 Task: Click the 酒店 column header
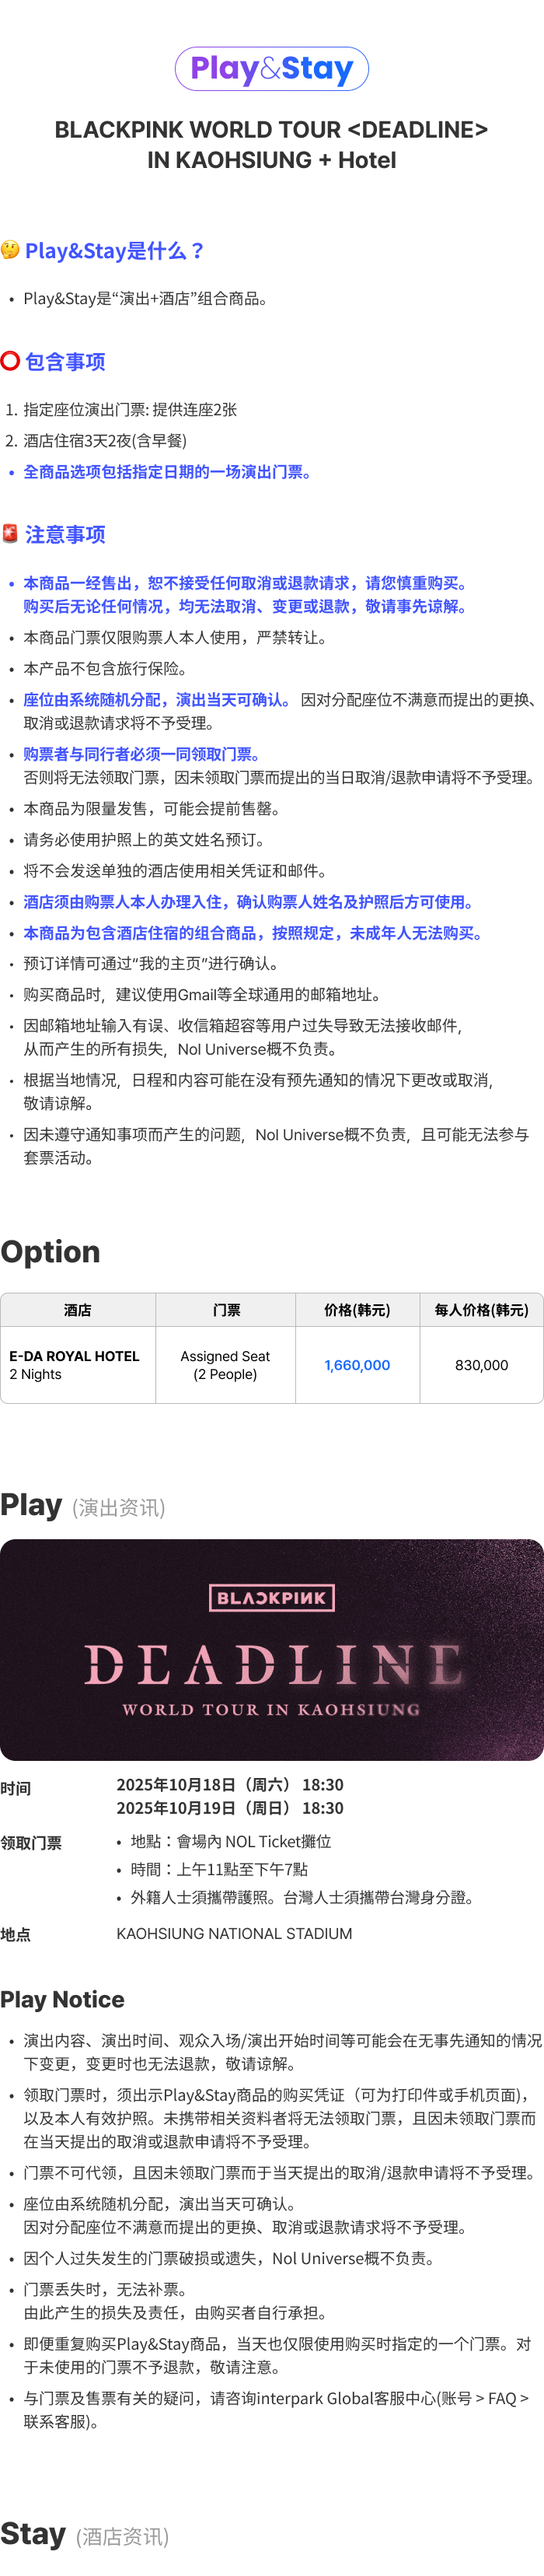point(77,1310)
